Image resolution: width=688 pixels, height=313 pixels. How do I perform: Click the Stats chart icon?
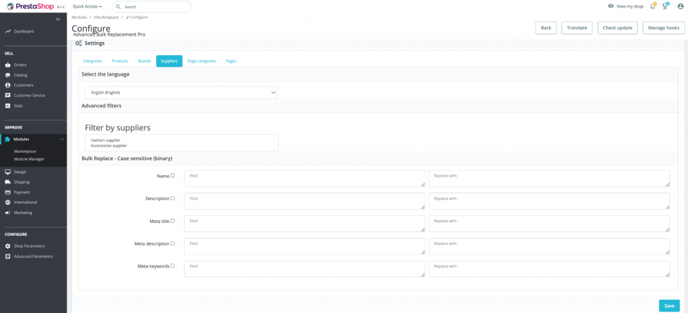tap(8, 106)
